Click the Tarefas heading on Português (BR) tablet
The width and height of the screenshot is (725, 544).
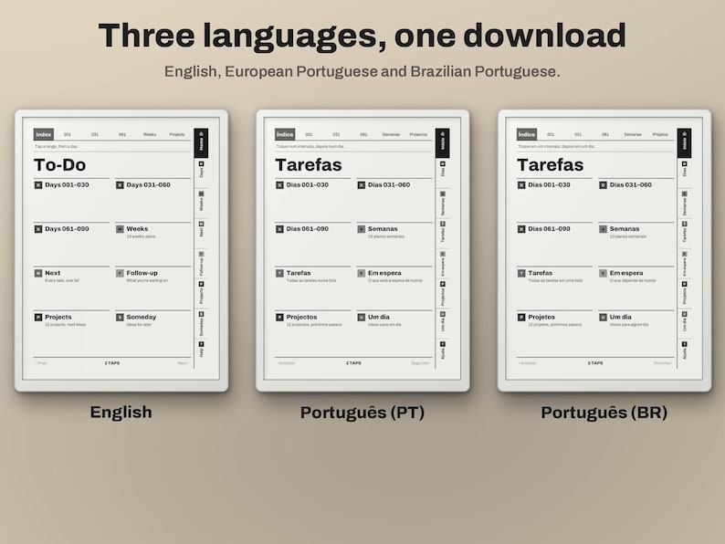pos(551,165)
